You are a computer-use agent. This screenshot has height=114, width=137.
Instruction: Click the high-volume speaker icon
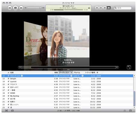pos(43,8)
